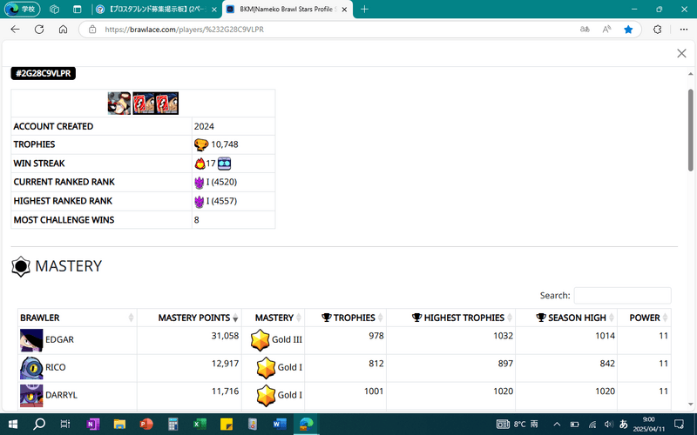This screenshot has width=697, height=435.
Task: Close the first browser tab
Action: tap(213, 9)
